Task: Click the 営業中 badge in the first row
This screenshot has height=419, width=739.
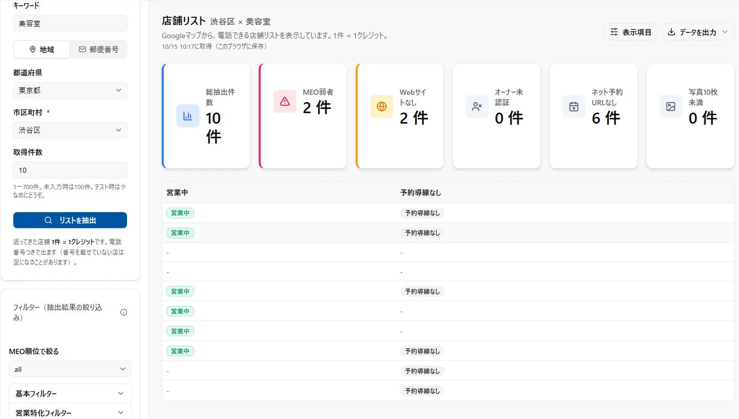Action: click(x=180, y=213)
